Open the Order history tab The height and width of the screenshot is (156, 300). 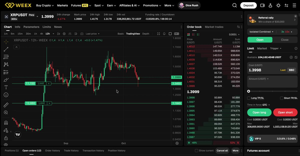[x=52, y=151]
